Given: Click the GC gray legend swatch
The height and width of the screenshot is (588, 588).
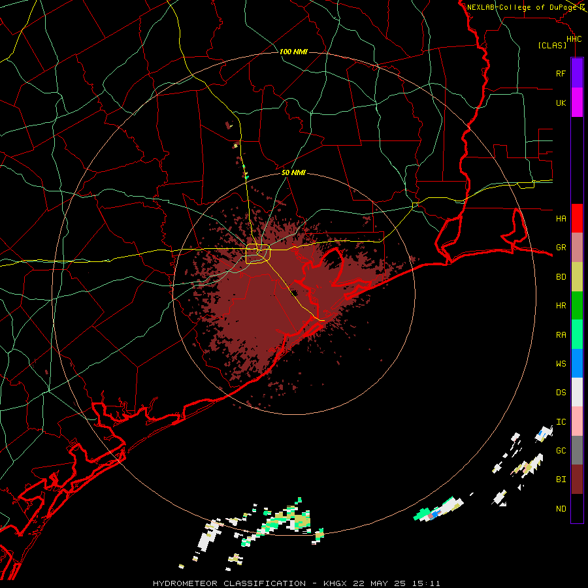Looking at the screenshot, I should click(x=577, y=450).
